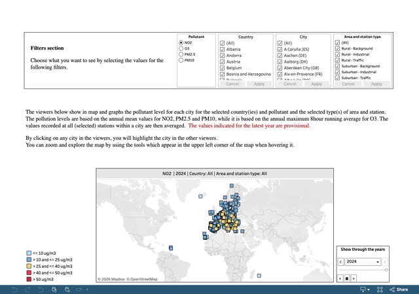Click the OpenStreetMap attribution link
This screenshot has height=294, width=419.
click(142, 279)
